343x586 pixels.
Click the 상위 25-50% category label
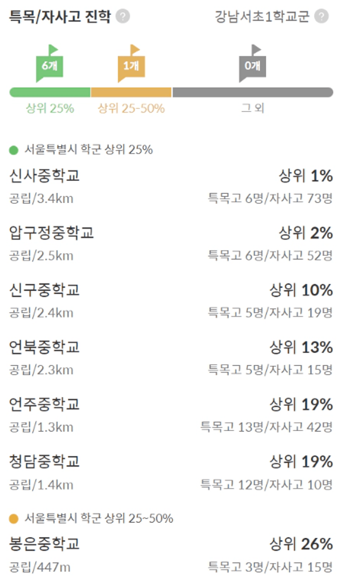click(x=131, y=109)
